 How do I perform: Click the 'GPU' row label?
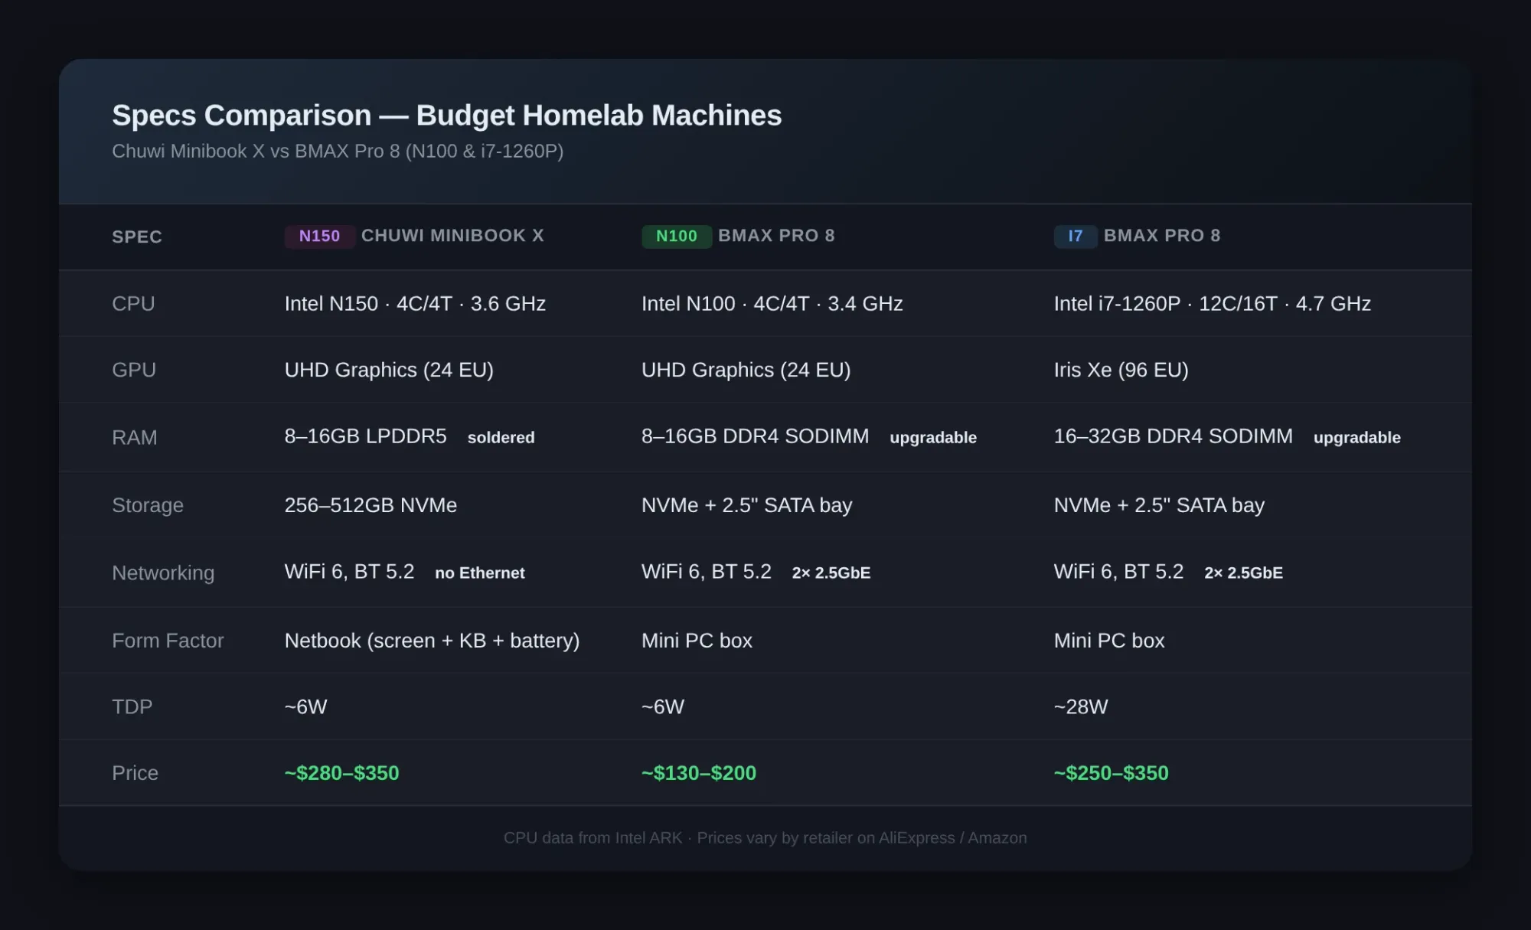[134, 370]
